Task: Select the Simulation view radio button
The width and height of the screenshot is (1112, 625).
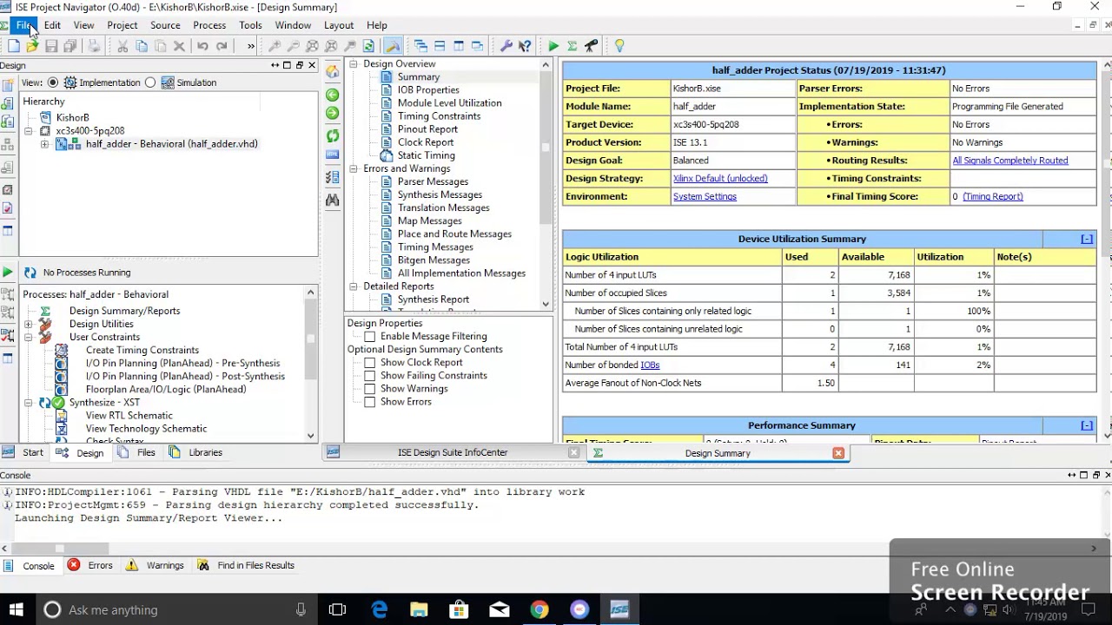Action: point(150,82)
